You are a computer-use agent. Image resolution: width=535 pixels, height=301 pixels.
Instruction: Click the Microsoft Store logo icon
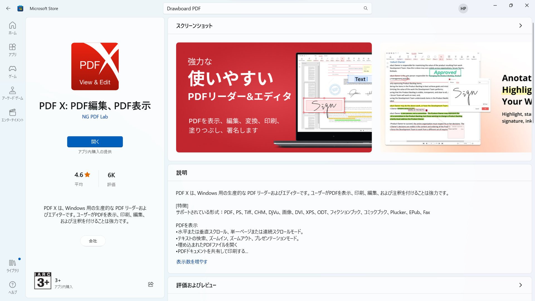(x=20, y=8)
